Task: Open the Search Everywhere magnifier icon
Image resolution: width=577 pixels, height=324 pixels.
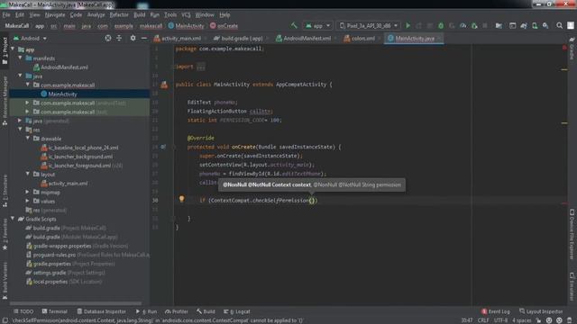Action: pos(559,26)
